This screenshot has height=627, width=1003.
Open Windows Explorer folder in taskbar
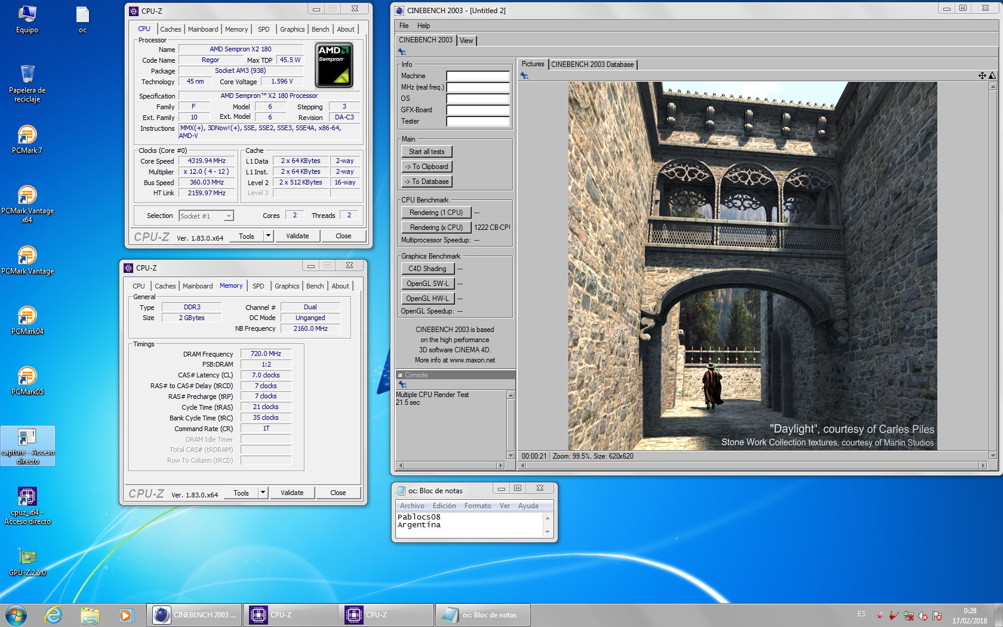click(x=90, y=614)
